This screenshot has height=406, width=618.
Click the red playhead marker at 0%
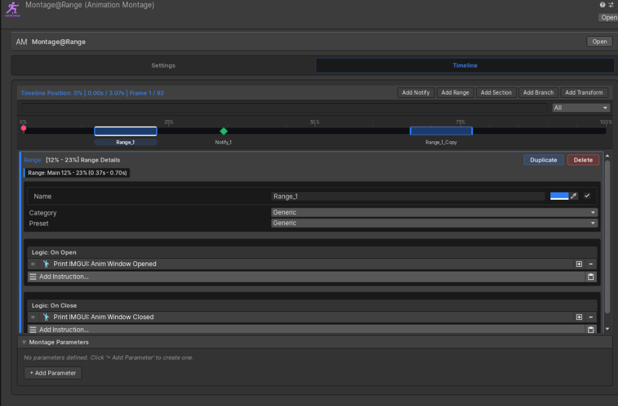[x=24, y=128]
